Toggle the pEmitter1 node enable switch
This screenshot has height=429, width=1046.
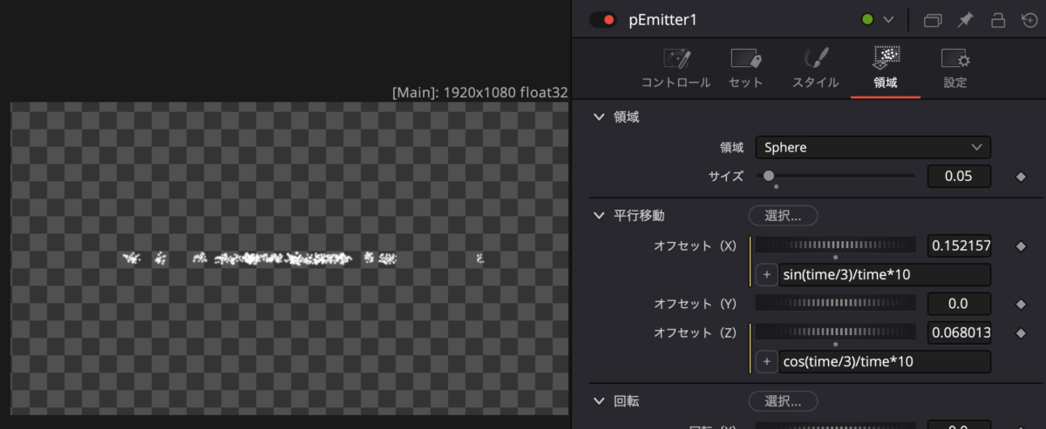pyautogui.click(x=603, y=19)
